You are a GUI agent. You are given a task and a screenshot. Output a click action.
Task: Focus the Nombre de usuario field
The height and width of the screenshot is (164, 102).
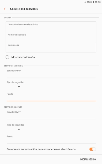[51, 37]
